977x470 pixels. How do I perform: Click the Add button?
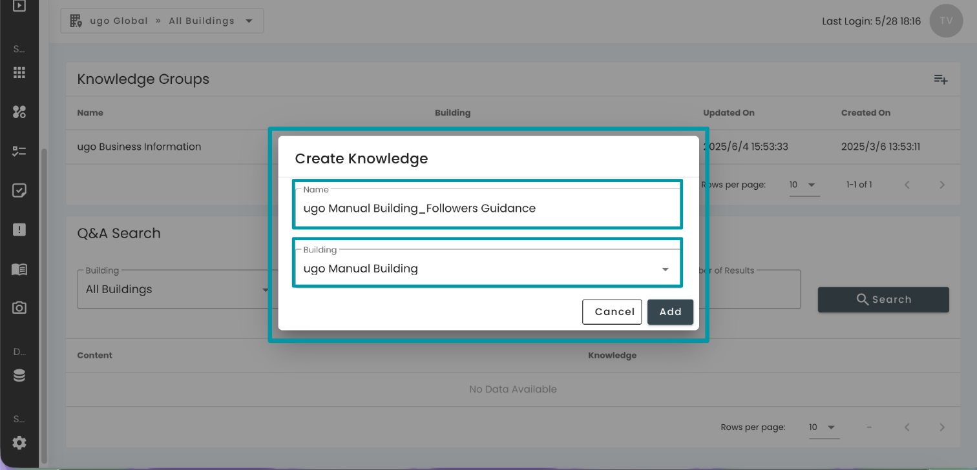670,312
